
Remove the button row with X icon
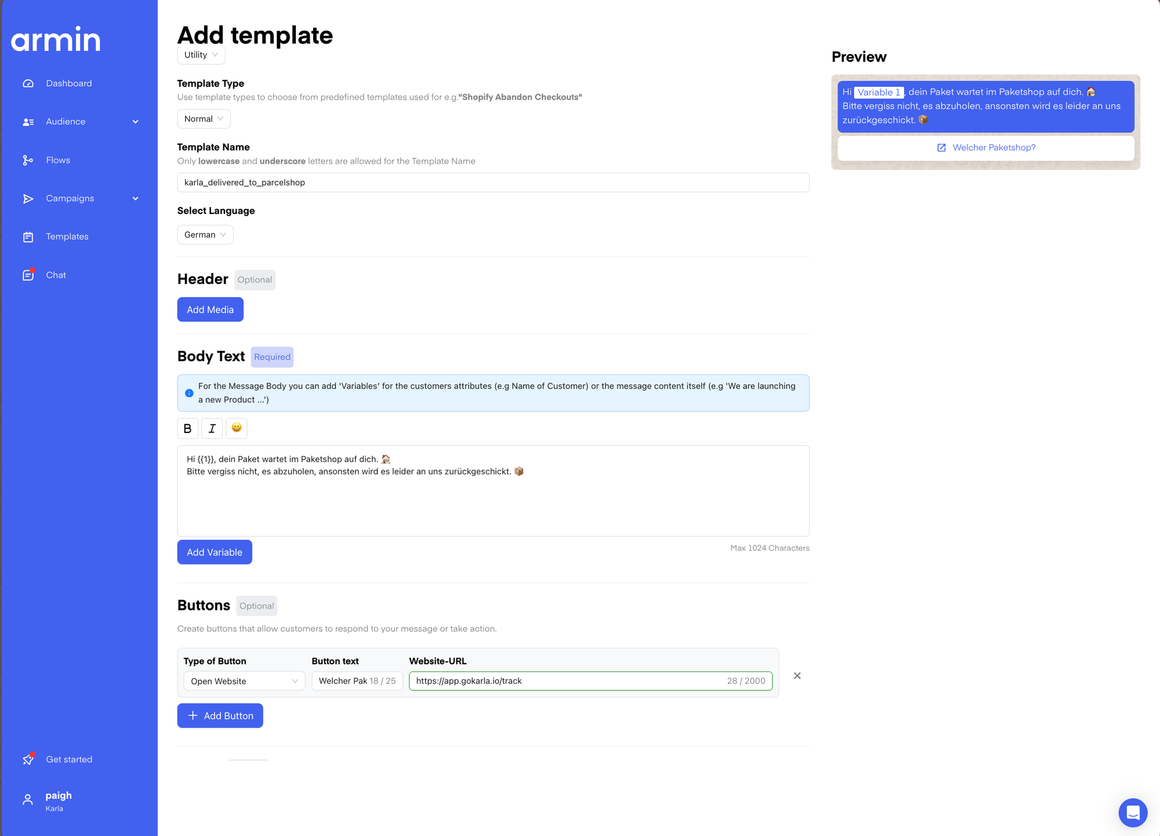click(x=797, y=676)
